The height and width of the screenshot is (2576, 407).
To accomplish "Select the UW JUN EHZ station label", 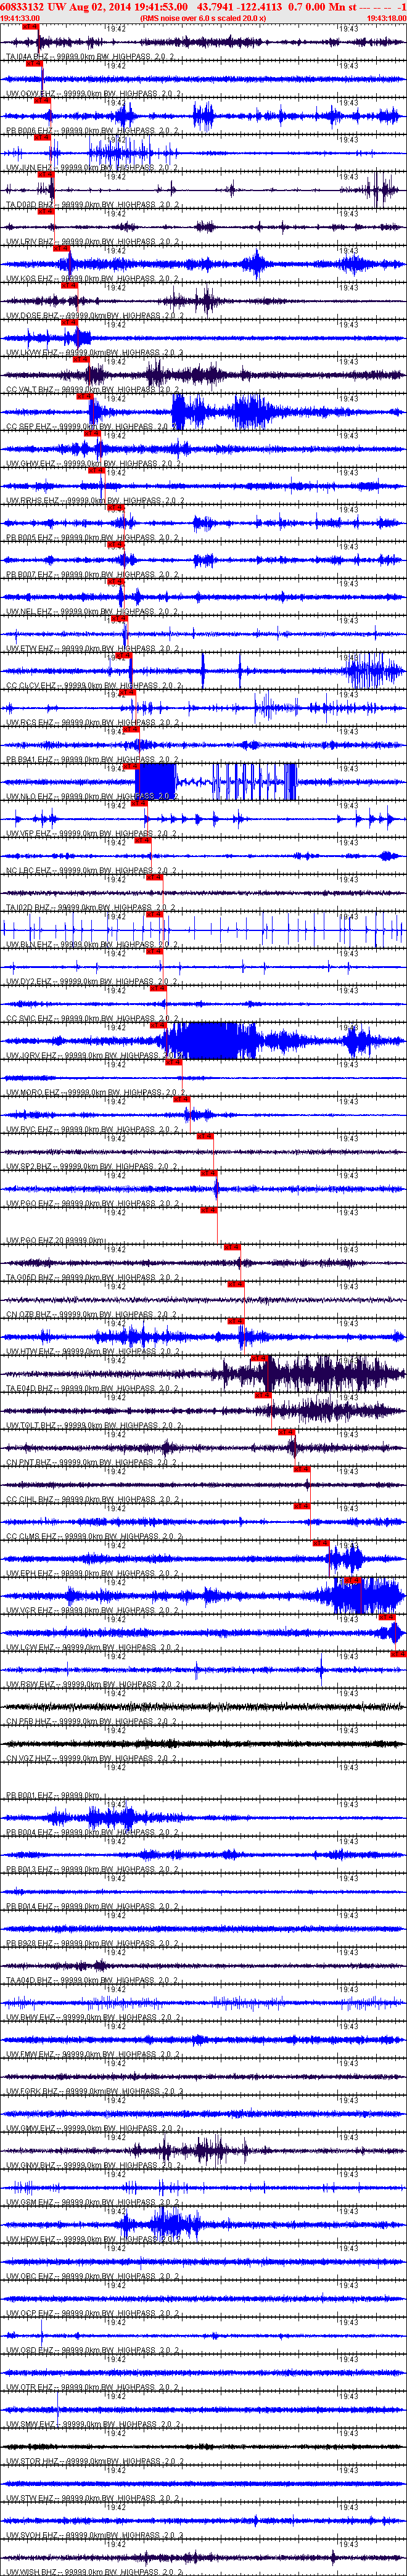I will coord(93,168).
